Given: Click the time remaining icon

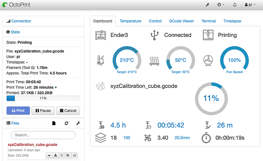Looking at the screenshot, I should [208, 125].
